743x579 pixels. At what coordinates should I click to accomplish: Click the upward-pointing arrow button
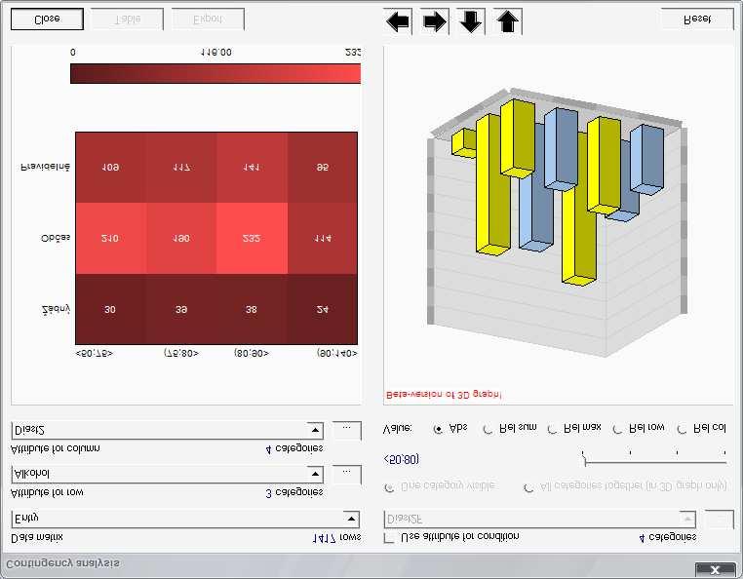coord(507,21)
